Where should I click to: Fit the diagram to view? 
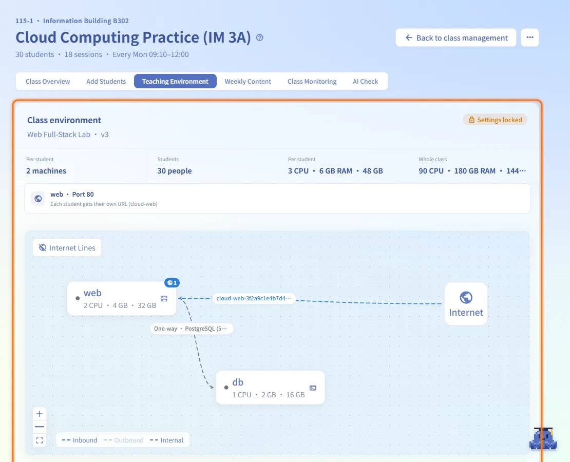tap(40, 440)
